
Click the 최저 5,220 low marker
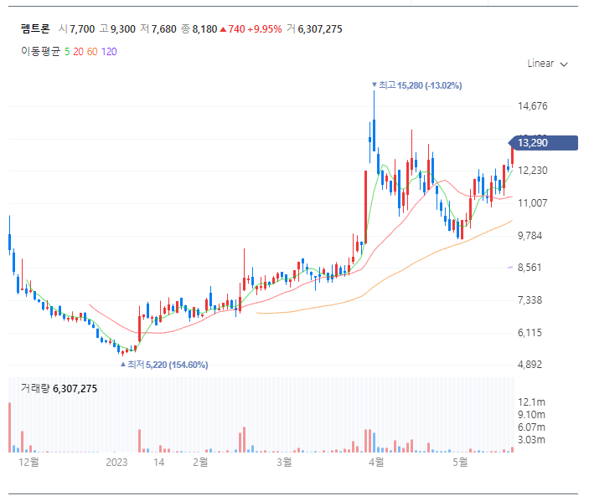pyautogui.click(x=164, y=365)
